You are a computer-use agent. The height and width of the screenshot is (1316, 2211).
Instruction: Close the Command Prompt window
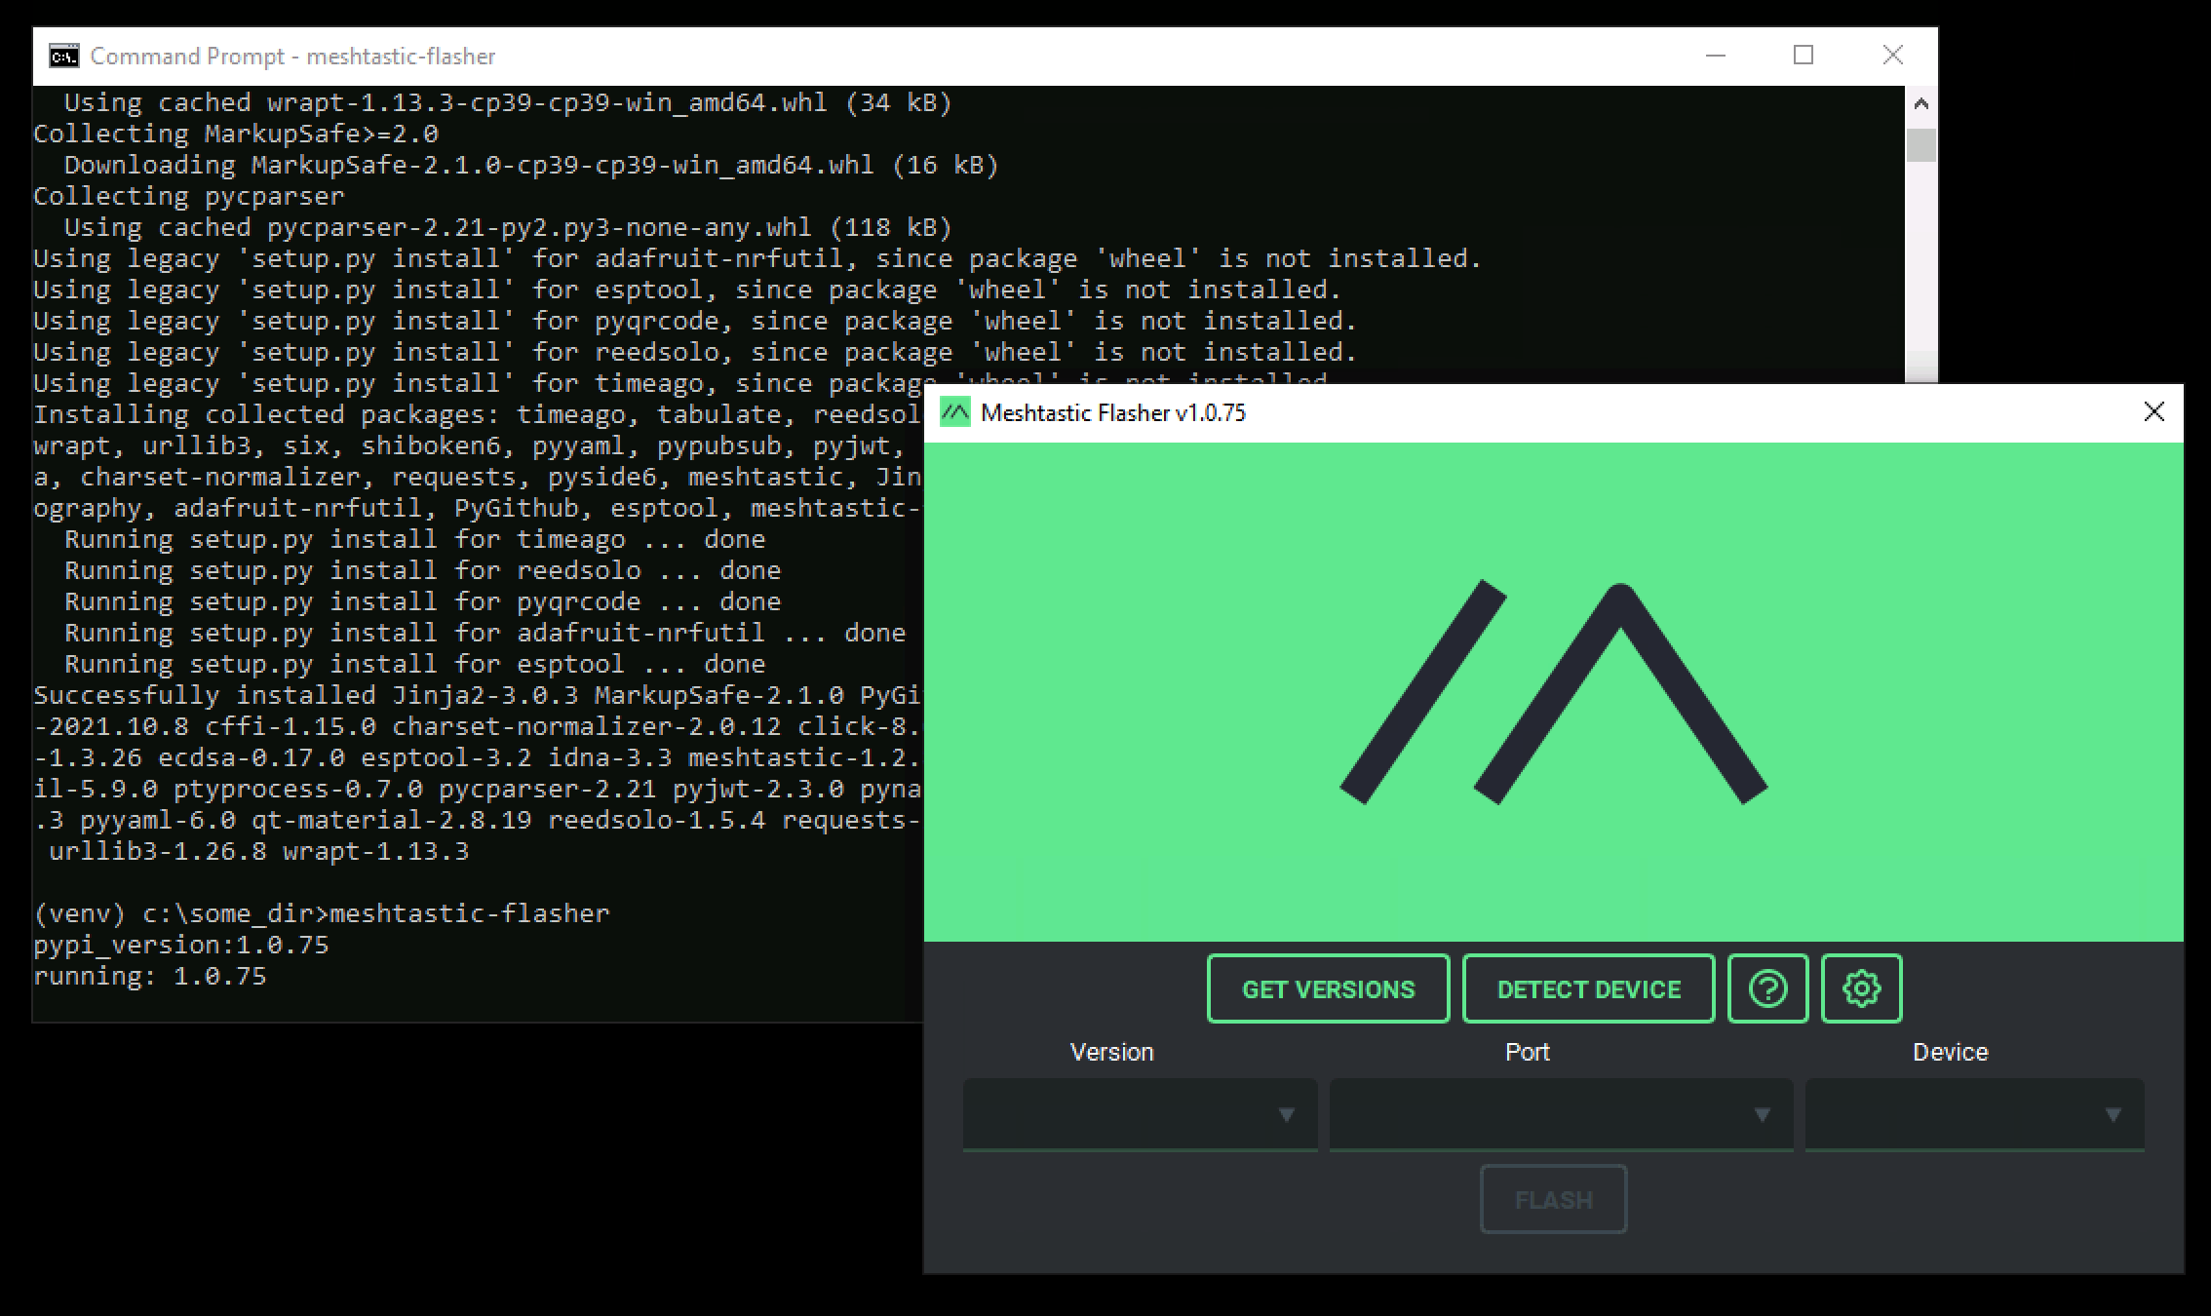1892,56
